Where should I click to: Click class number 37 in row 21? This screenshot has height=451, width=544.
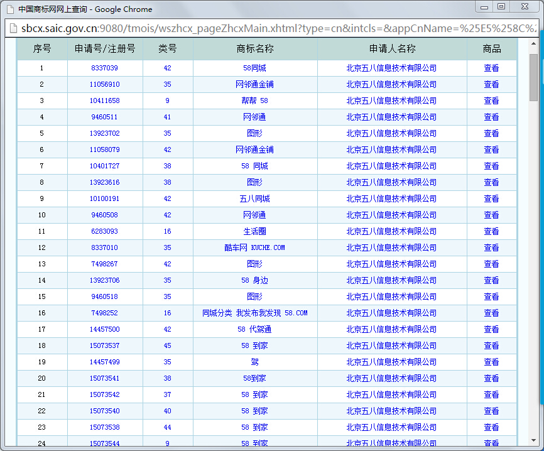click(x=168, y=394)
